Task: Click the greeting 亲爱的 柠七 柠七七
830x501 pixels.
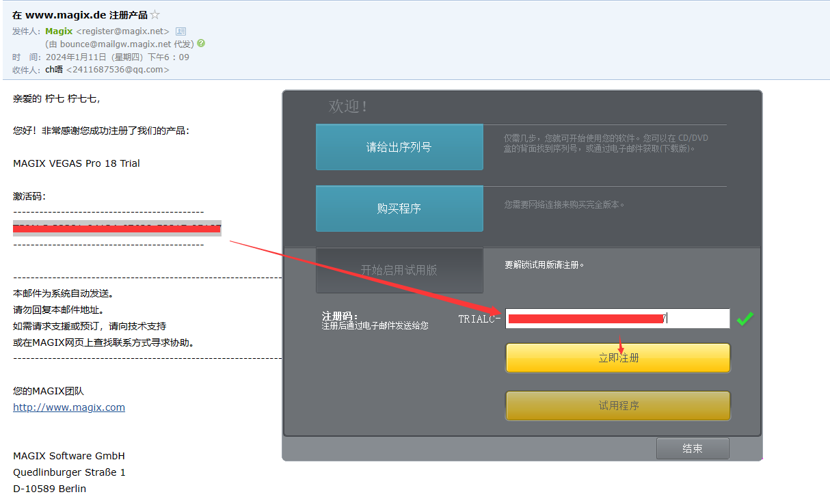Action: point(57,99)
